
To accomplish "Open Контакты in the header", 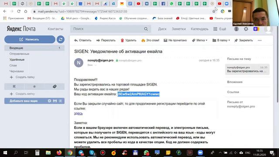I will (55, 29).
